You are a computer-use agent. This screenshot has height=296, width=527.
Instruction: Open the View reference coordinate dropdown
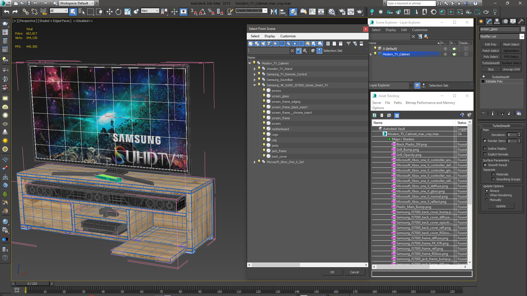coord(150,11)
